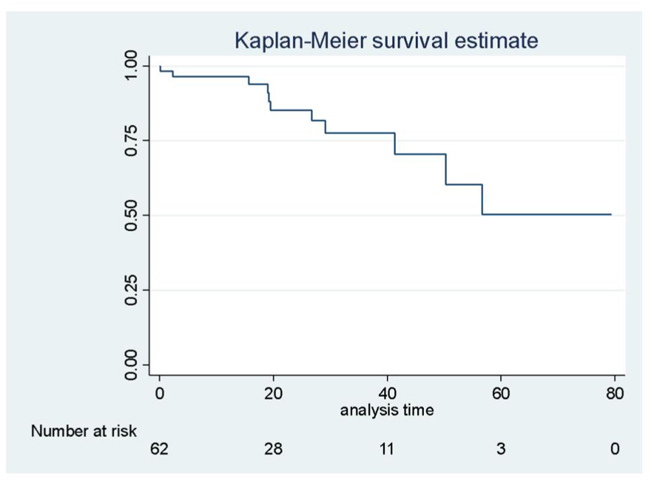Click the analysis time axis label
The width and height of the screenshot is (652, 480).
click(387, 410)
